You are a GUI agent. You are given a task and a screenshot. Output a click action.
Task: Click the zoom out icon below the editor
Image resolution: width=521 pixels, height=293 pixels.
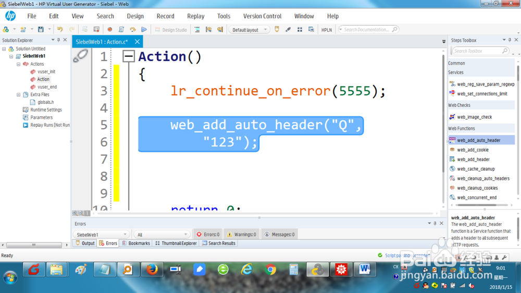pos(81,213)
